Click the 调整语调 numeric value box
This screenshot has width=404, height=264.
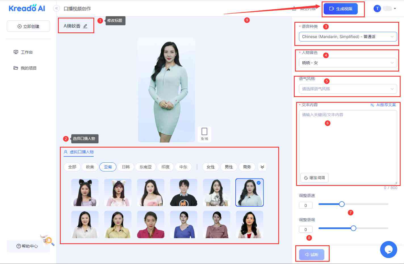306,229
